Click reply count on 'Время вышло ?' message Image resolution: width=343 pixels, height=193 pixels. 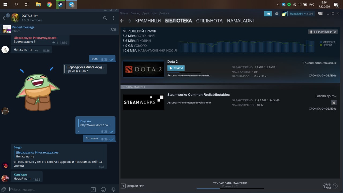click(55, 43)
